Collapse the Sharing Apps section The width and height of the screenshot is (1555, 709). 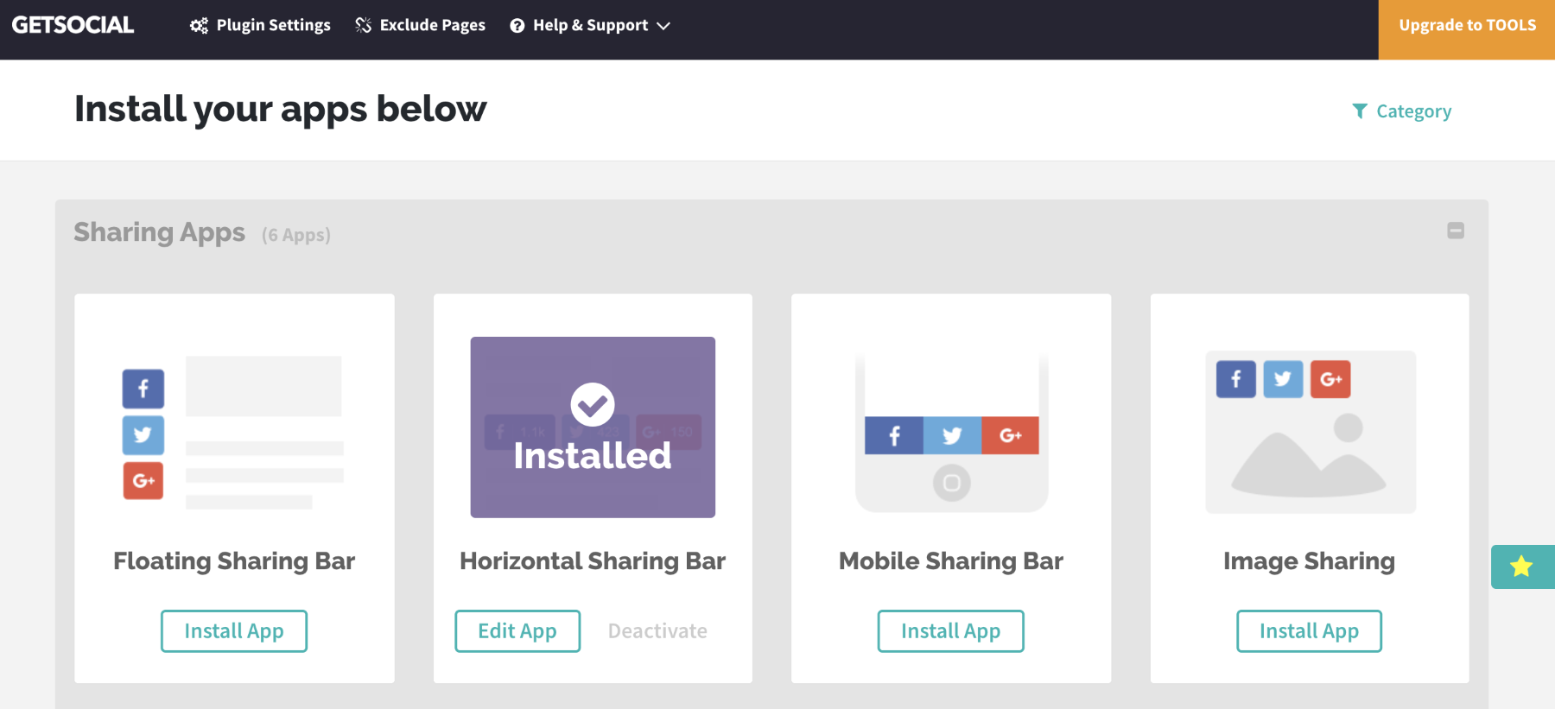coord(1456,231)
